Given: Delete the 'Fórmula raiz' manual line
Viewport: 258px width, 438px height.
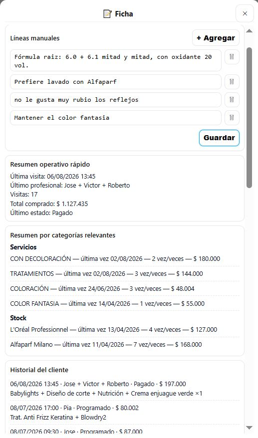Looking at the screenshot, I should (232, 57).
